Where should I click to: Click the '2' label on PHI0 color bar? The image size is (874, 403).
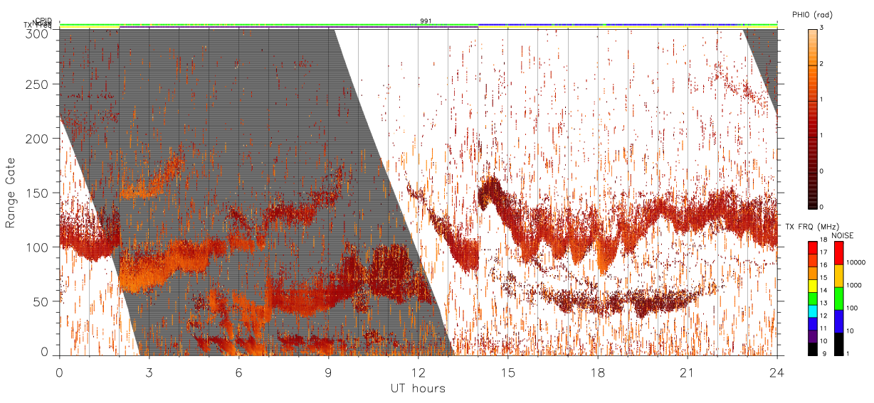(x=823, y=65)
